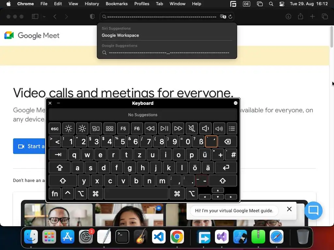Open the Window menu
The height and width of the screenshot is (250, 334).
point(177,4)
